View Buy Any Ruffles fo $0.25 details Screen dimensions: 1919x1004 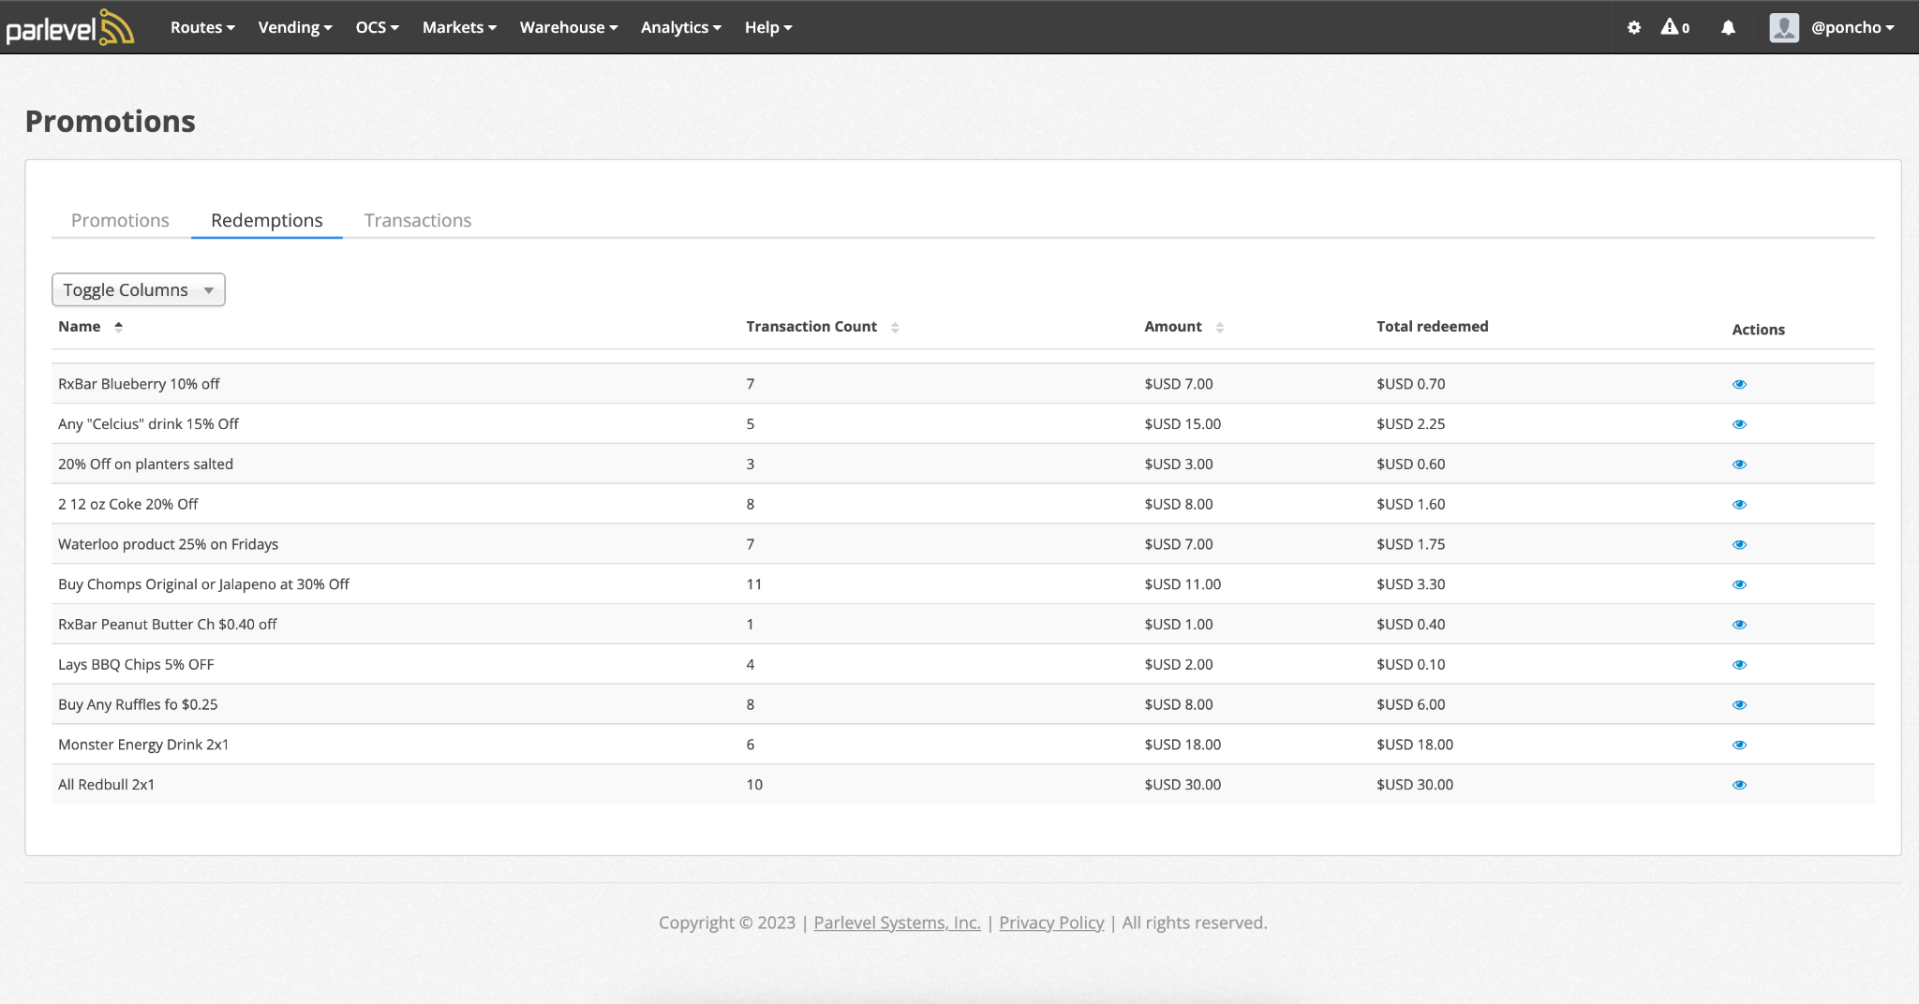(1739, 705)
